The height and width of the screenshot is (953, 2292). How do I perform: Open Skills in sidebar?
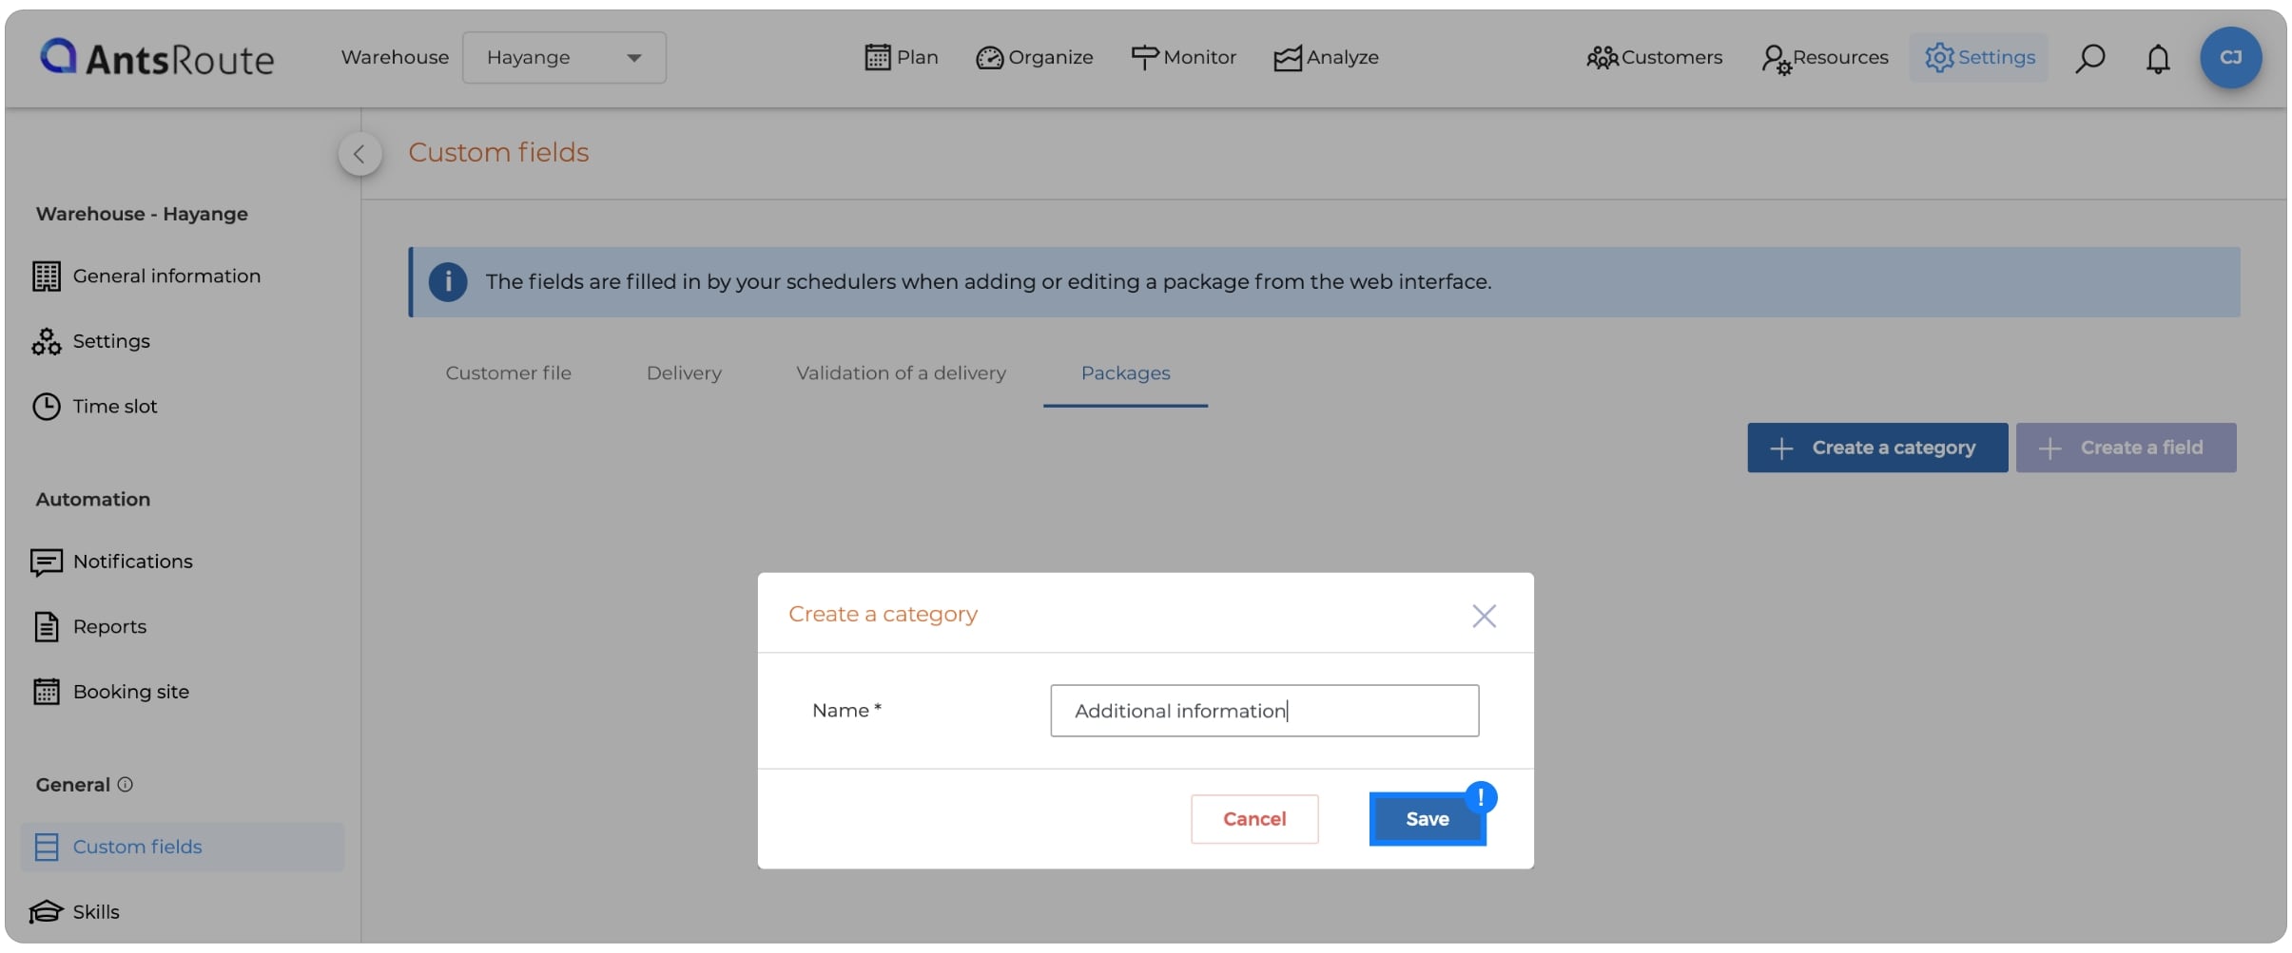(x=76, y=912)
